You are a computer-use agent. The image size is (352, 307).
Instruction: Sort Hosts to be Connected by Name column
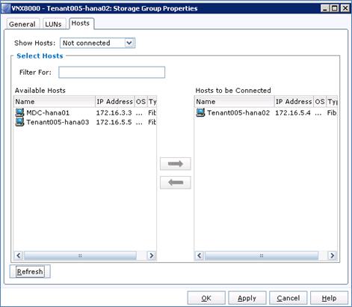point(234,102)
